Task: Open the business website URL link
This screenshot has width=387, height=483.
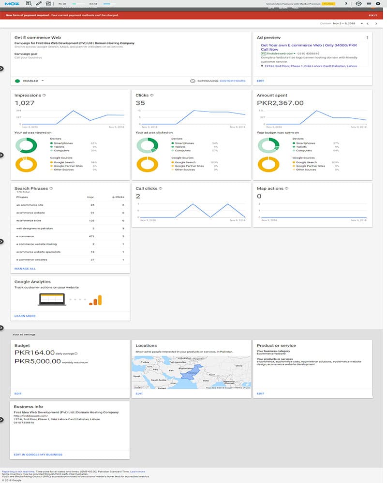Action: point(30,415)
